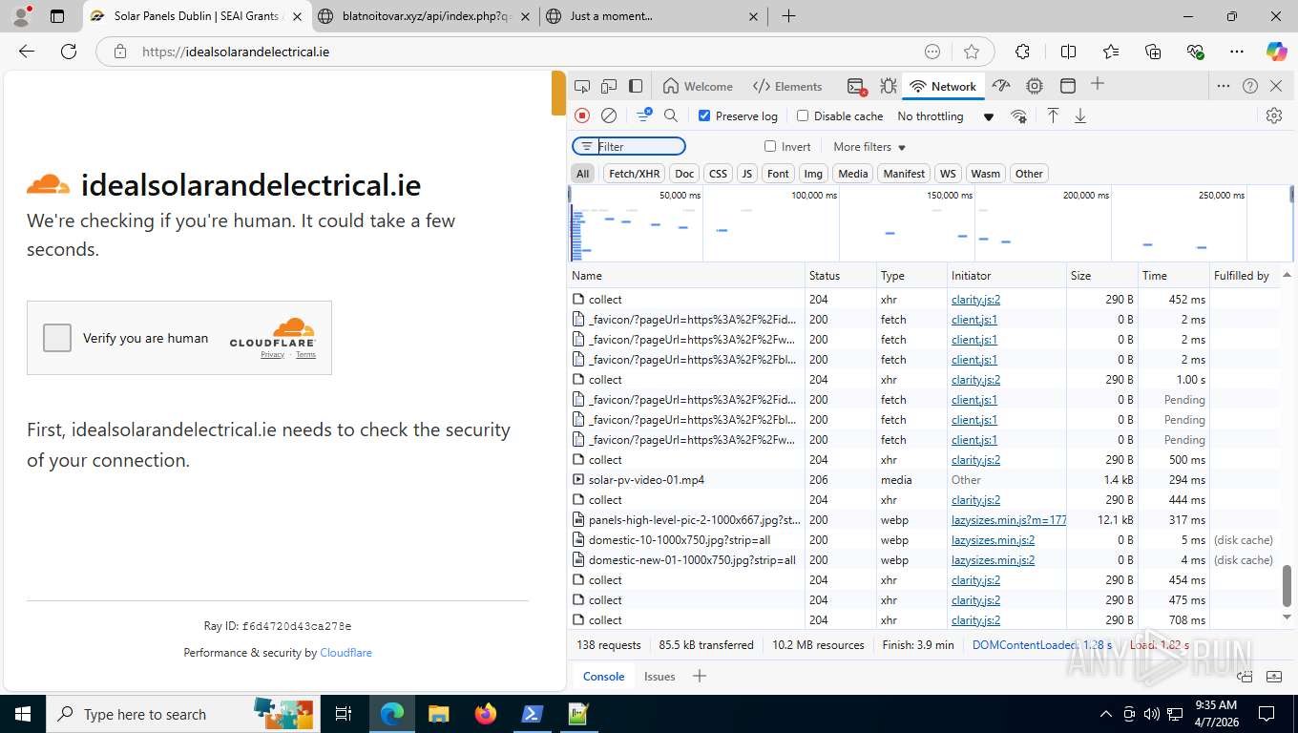Open the Cloudflare Privacy link
The width and height of the screenshot is (1298, 733).
pyautogui.click(x=272, y=355)
